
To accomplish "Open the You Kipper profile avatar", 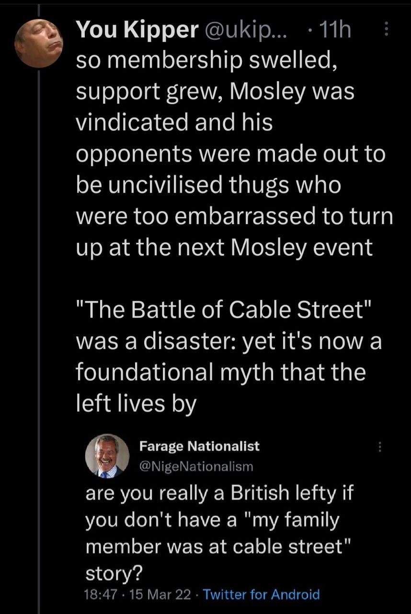I will tap(38, 42).
